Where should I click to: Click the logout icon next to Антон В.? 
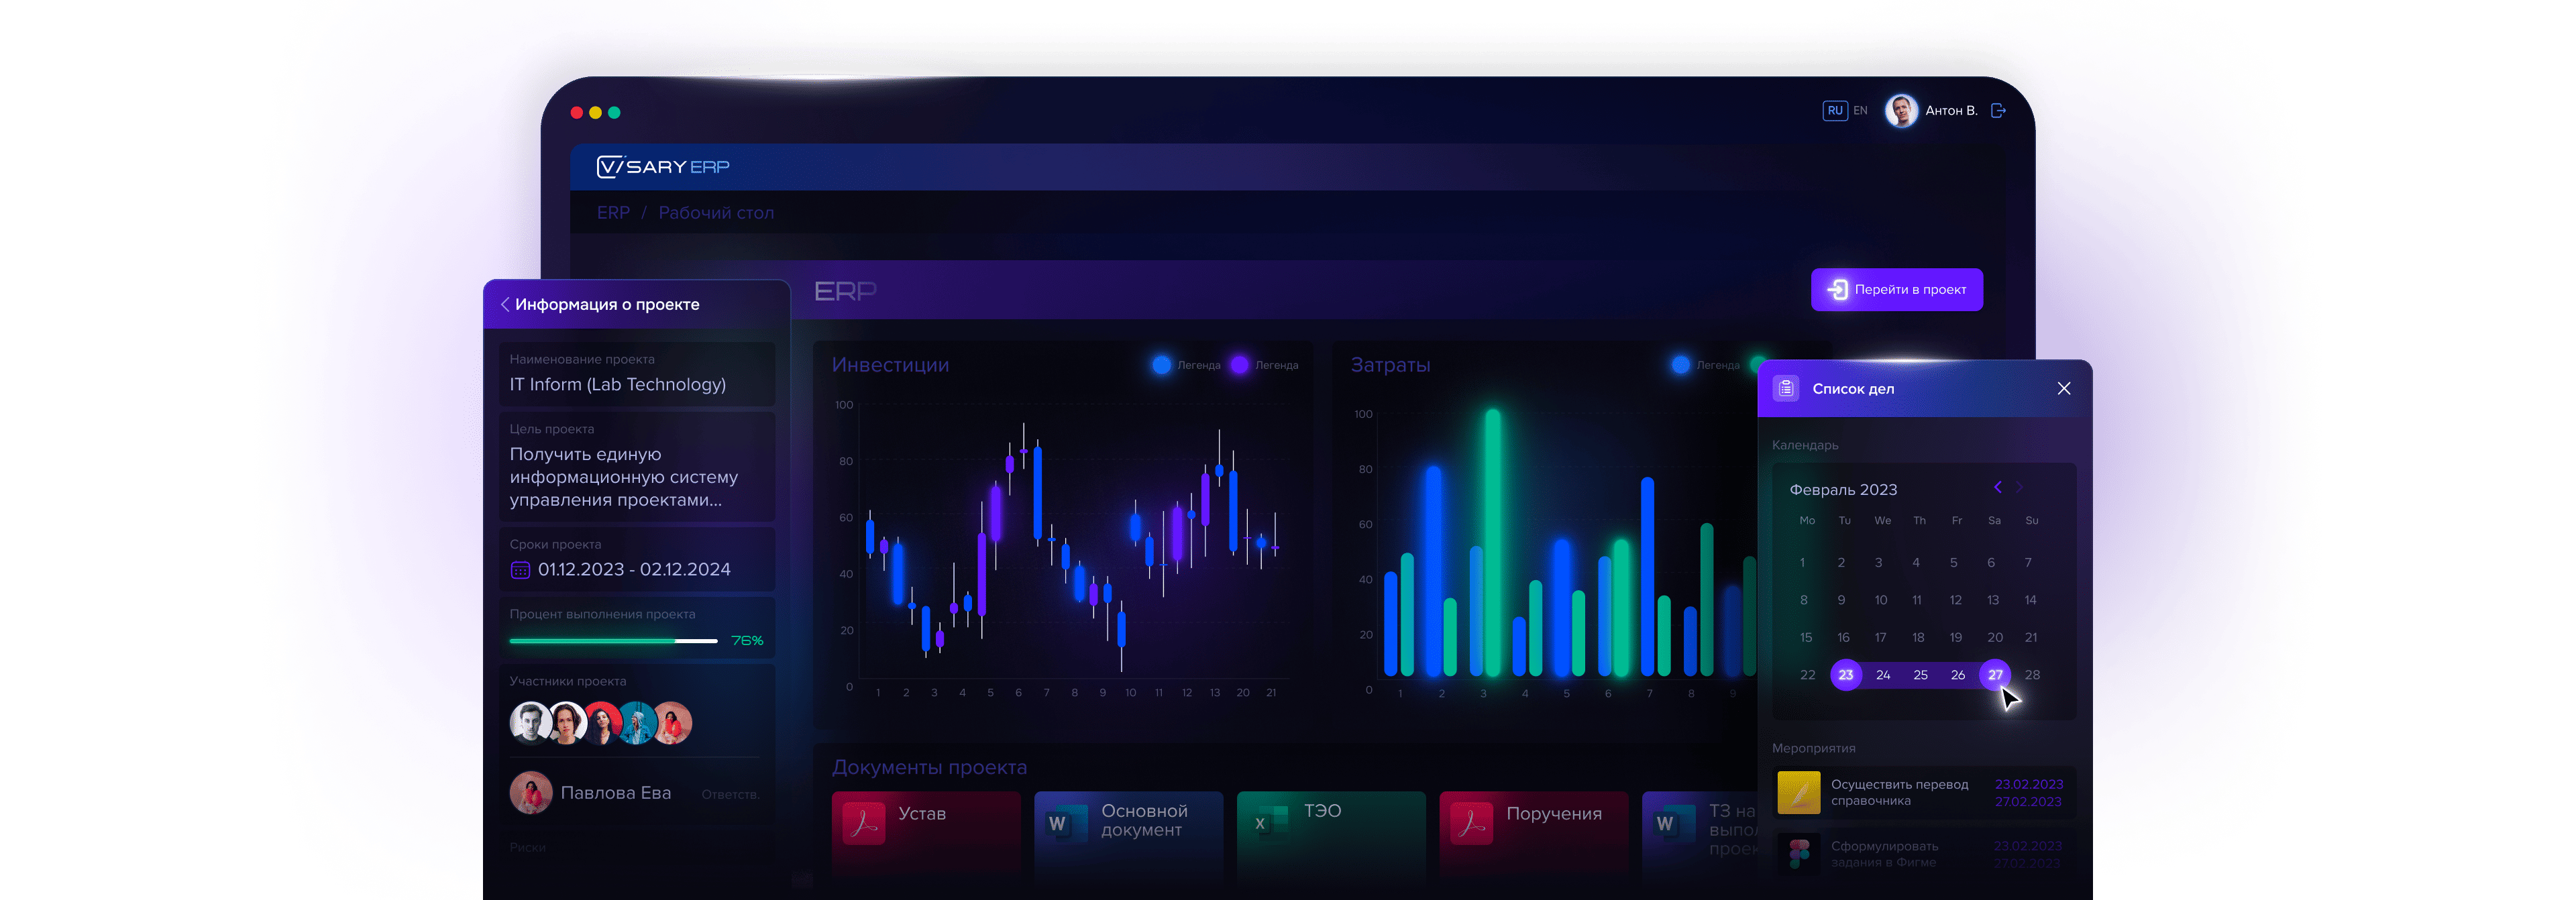coord(1998,111)
